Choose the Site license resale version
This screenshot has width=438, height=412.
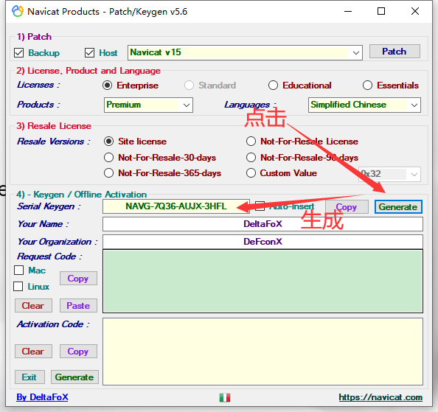coord(108,142)
